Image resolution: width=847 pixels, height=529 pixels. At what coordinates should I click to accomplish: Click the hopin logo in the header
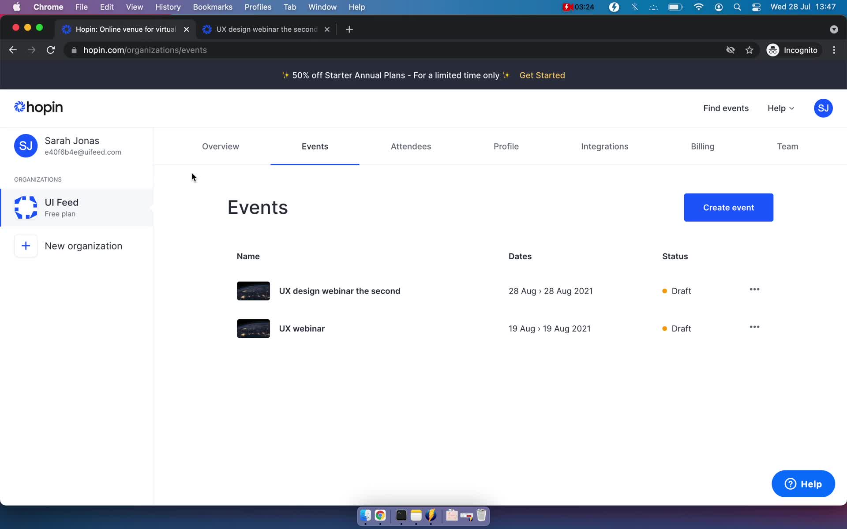pyautogui.click(x=38, y=108)
